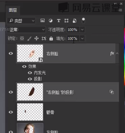The height and width of the screenshot is (133, 125).
Task: Switch to the 图层 layers tab
Action: point(13,10)
